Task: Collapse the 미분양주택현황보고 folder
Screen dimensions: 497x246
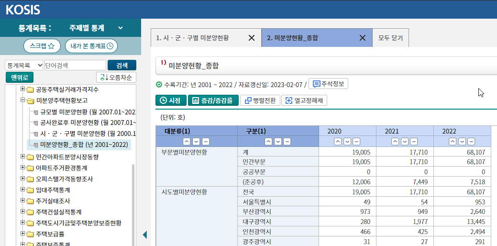Action: [22, 100]
